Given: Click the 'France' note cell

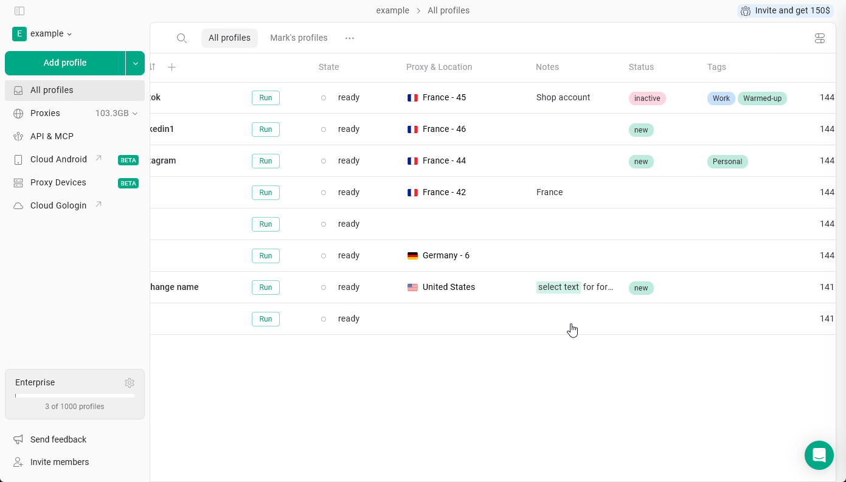Looking at the screenshot, I should (x=549, y=192).
